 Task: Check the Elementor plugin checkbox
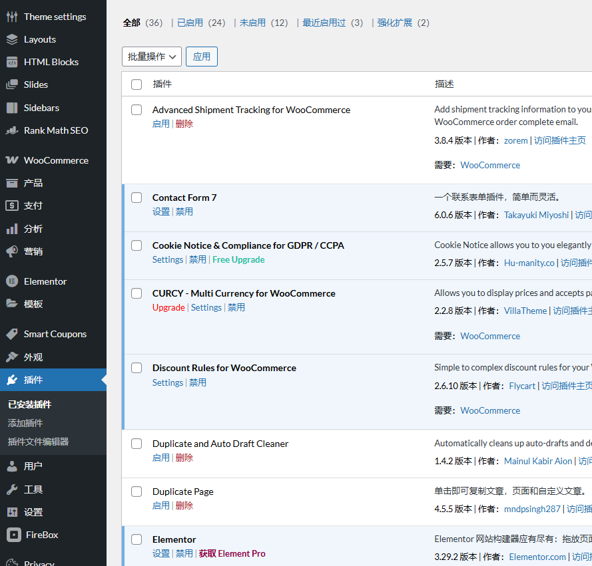pos(137,539)
